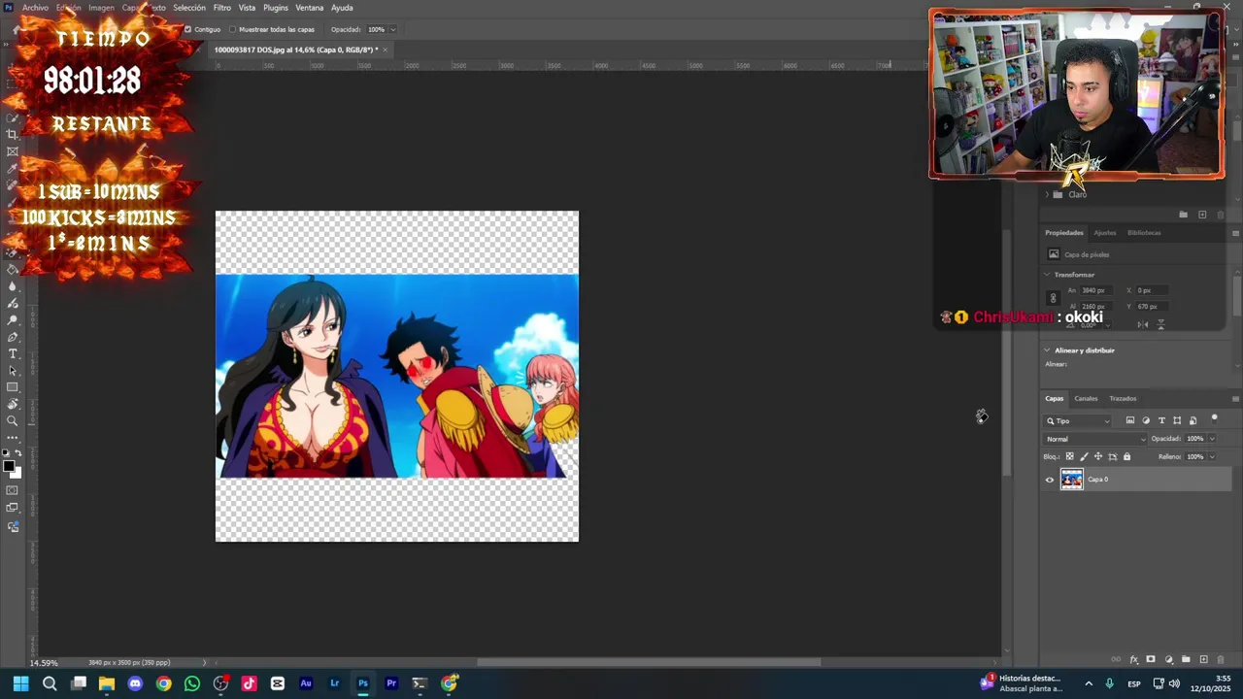Select the Rectangle shape tool
This screenshot has width=1243, height=699.
coord(13,387)
